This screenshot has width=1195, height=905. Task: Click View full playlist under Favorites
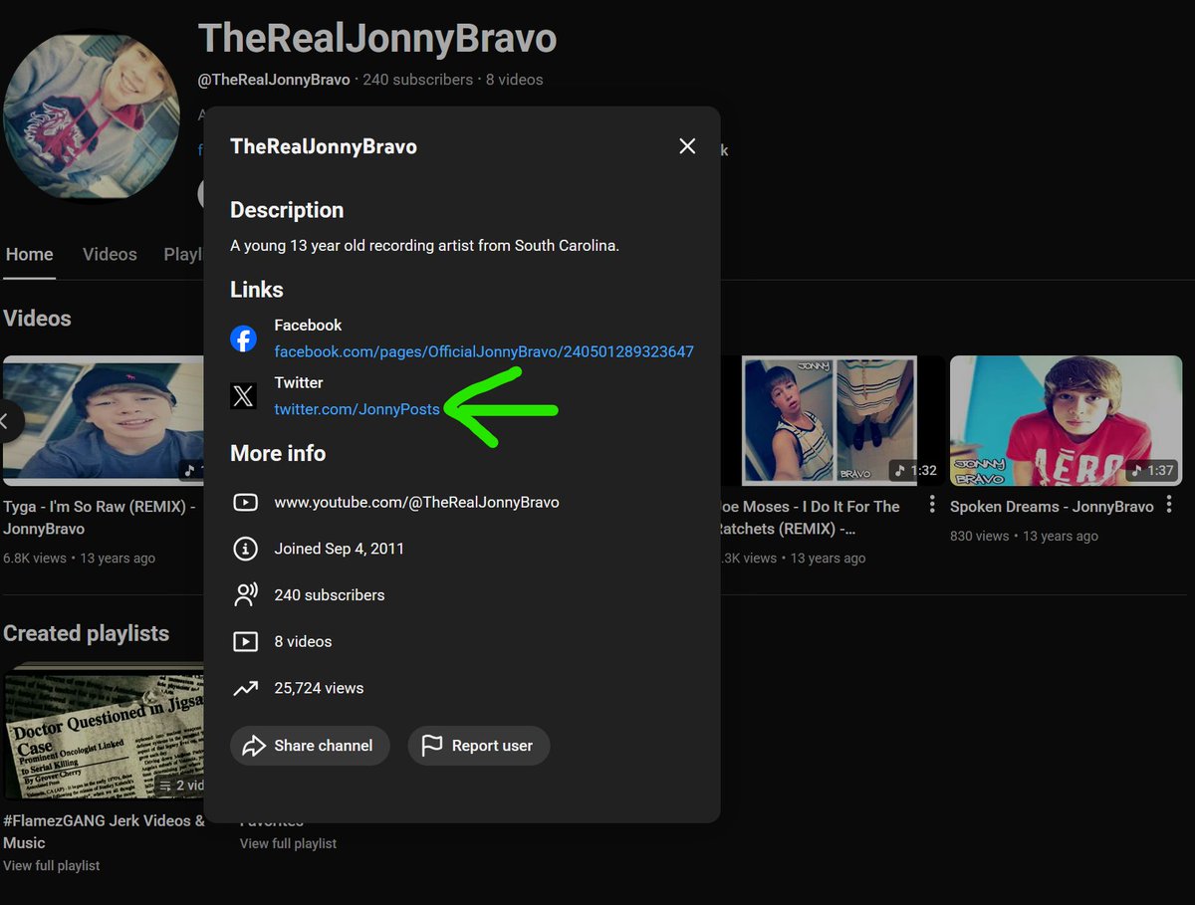(289, 843)
